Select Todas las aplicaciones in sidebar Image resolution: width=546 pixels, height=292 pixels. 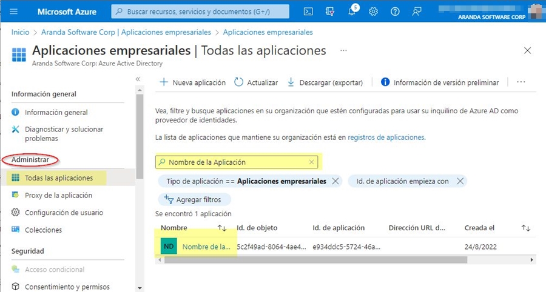[x=59, y=178]
